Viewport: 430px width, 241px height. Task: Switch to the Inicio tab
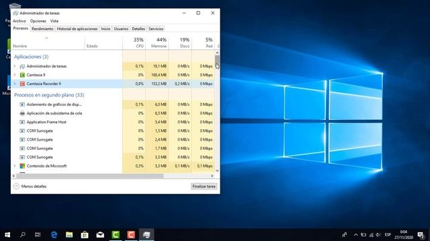(x=105, y=29)
